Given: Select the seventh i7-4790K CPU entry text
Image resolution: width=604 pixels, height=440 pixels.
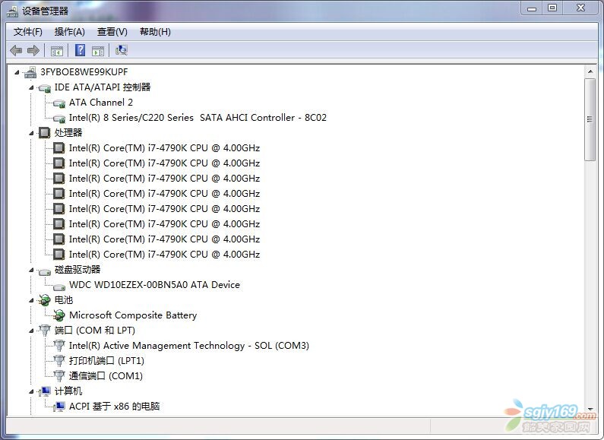Looking at the screenshot, I should (x=164, y=239).
